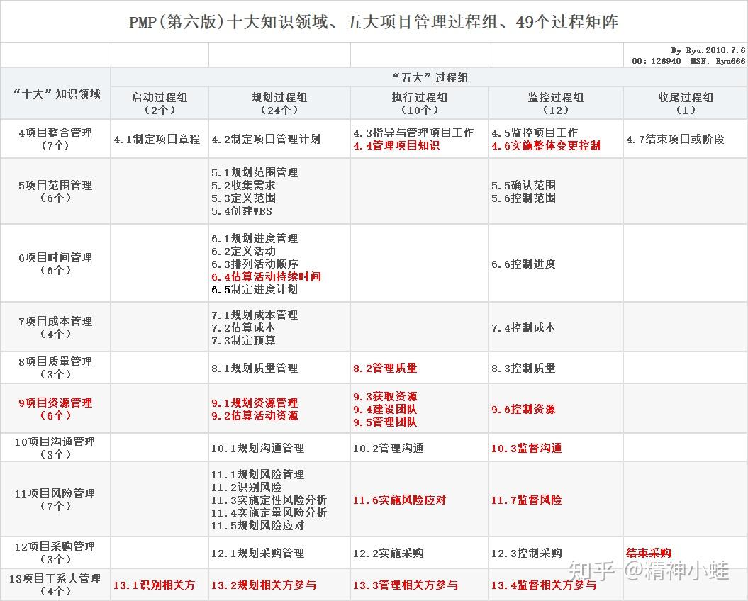Image resolution: width=748 pixels, height=601 pixels.
Task: Select the red 6.4估算活动持续时间 text
Action: point(265,276)
